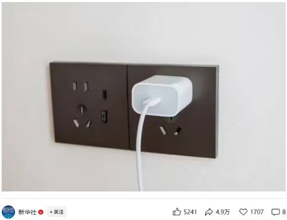Click the white charger in the photo
This screenshot has height=220, width=287.
coord(162,95)
